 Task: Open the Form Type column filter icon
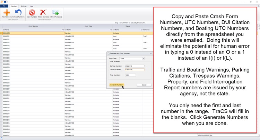[x=111, y=30]
